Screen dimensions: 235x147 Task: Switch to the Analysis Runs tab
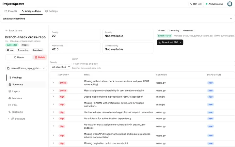pyautogui.click(x=31, y=11)
